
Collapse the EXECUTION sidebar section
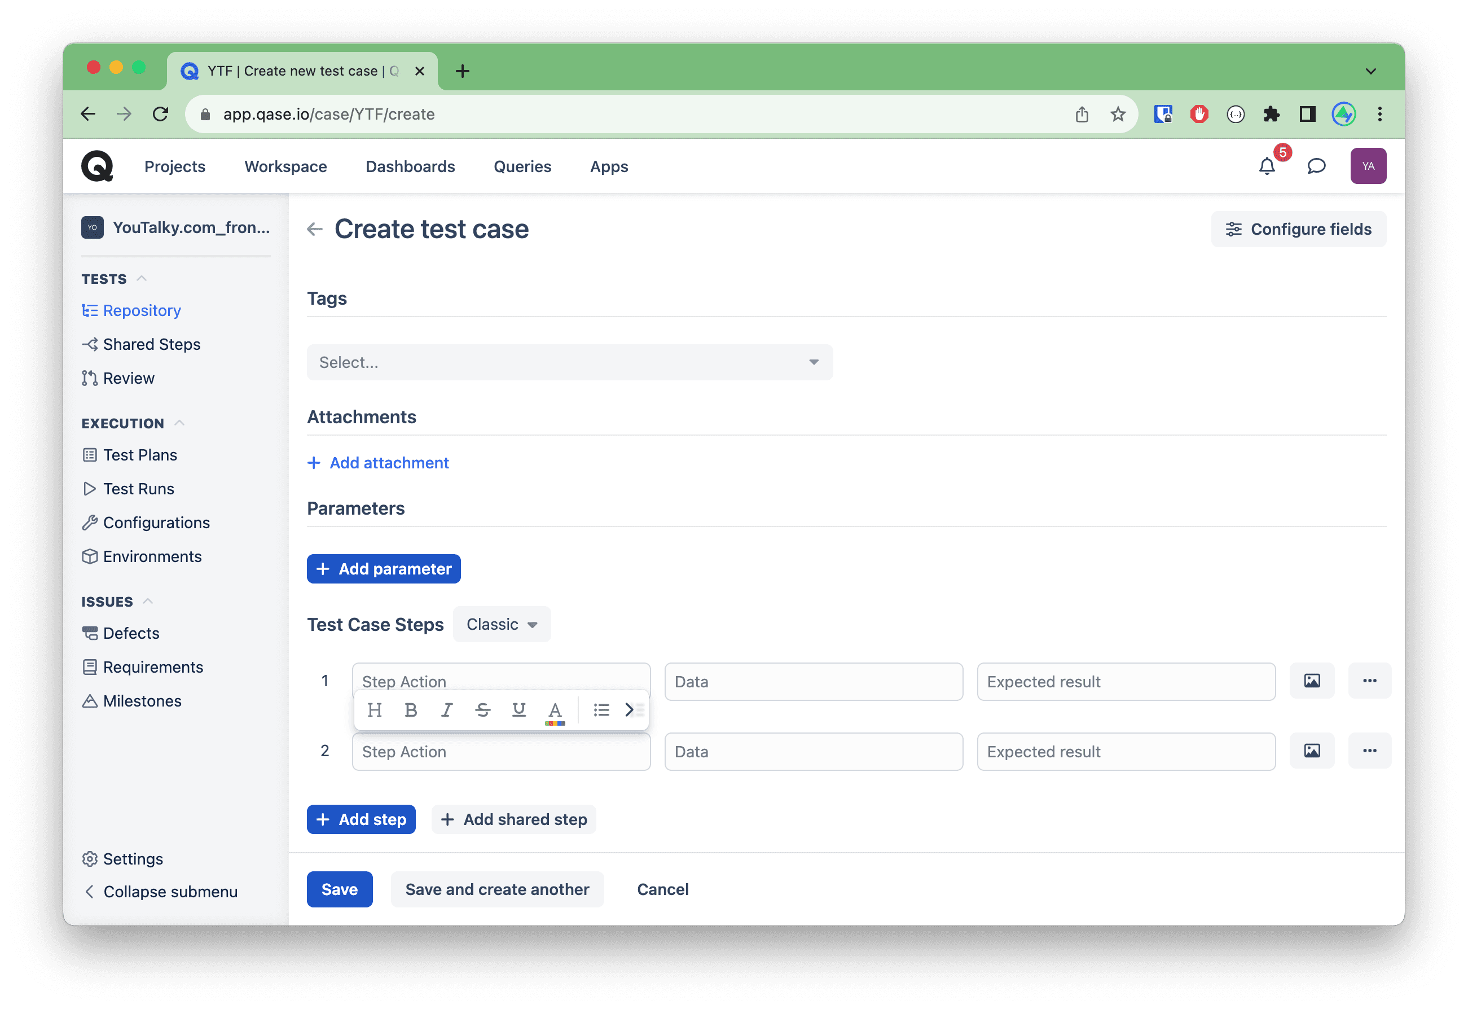[179, 423]
